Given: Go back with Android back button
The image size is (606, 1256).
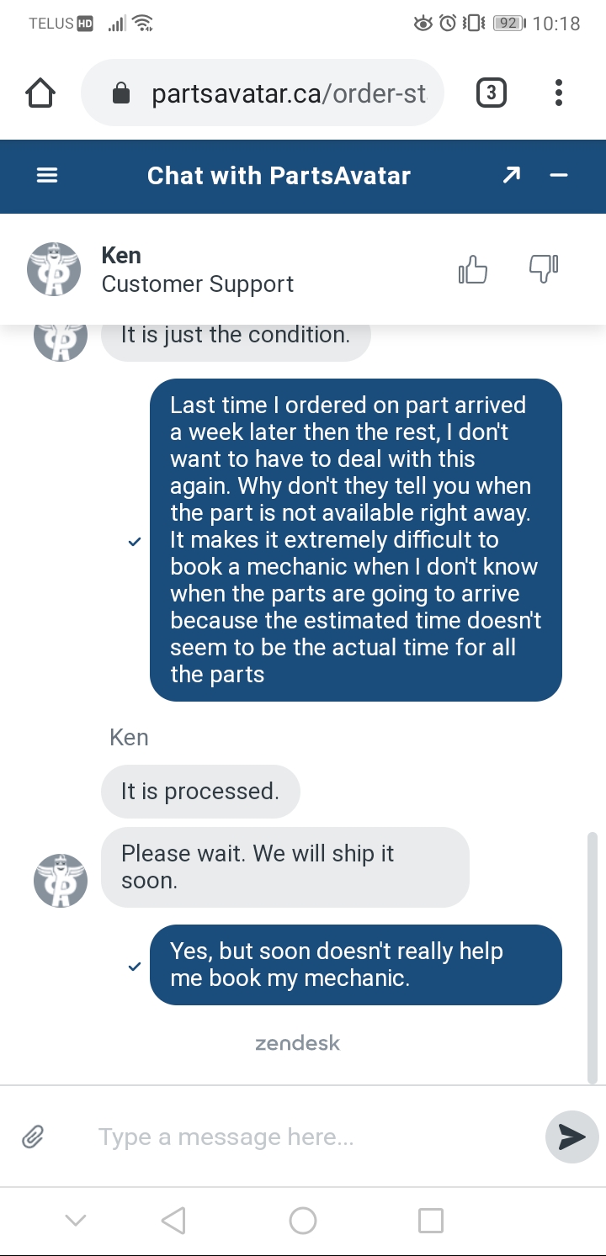Looking at the screenshot, I should (173, 1220).
